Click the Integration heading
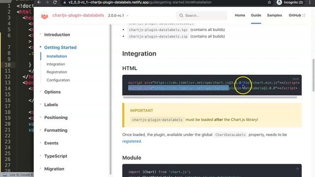Image resolution: width=315 pixels, height=177 pixels. [x=139, y=54]
